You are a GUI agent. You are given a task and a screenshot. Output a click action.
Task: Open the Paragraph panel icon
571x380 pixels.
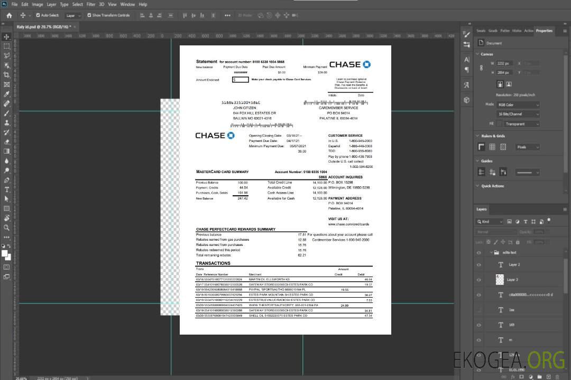pyautogui.click(x=467, y=70)
